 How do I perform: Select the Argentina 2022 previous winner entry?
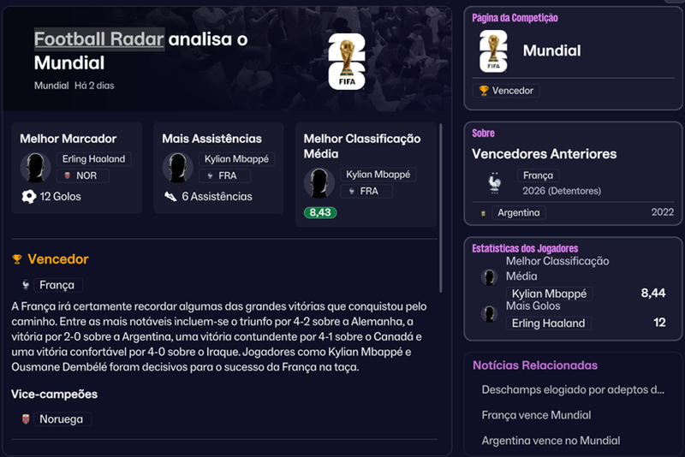pos(573,212)
